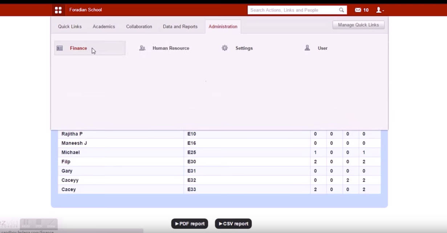
Task: Open Settings via the gear icon
Action: click(225, 47)
